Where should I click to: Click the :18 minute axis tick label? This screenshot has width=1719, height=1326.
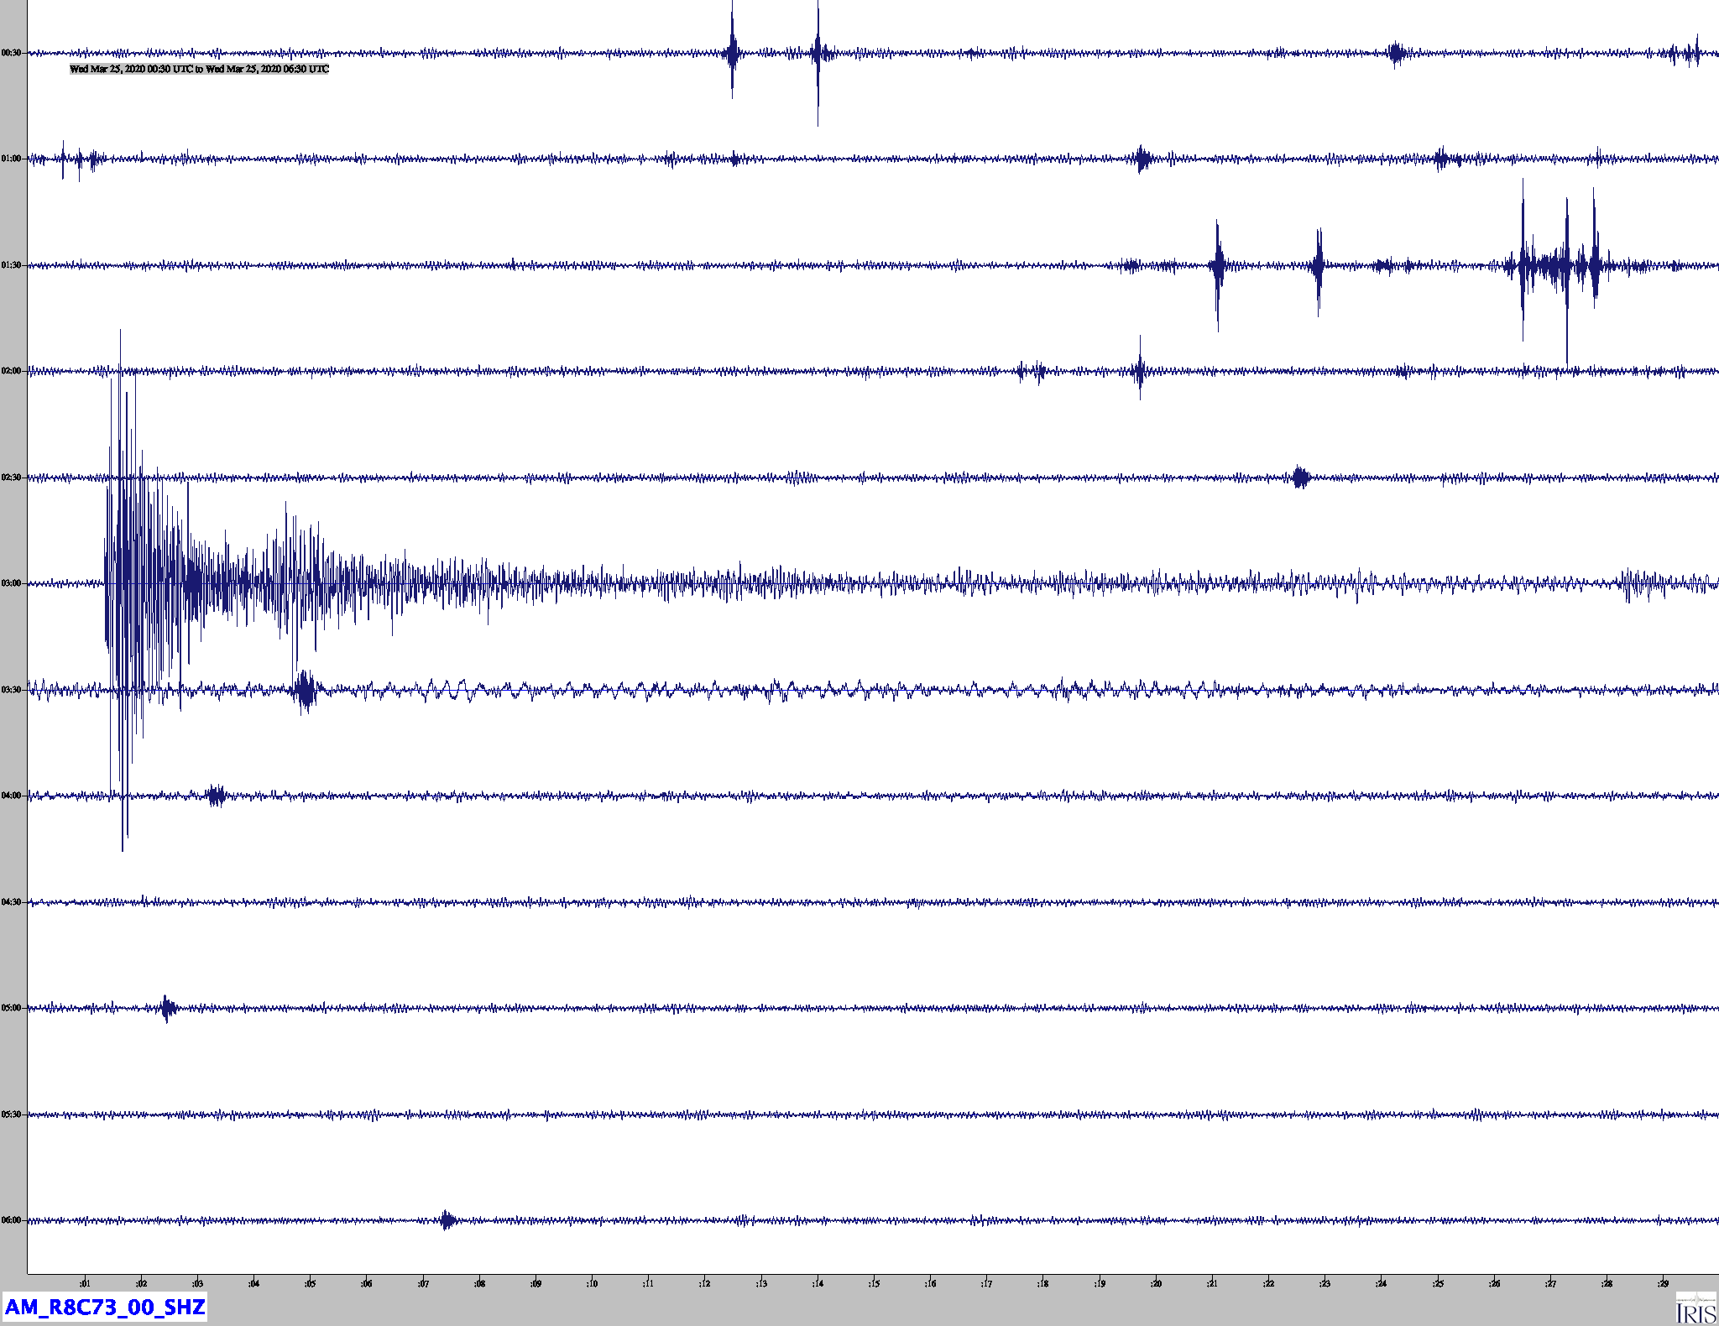[x=1042, y=1283]
